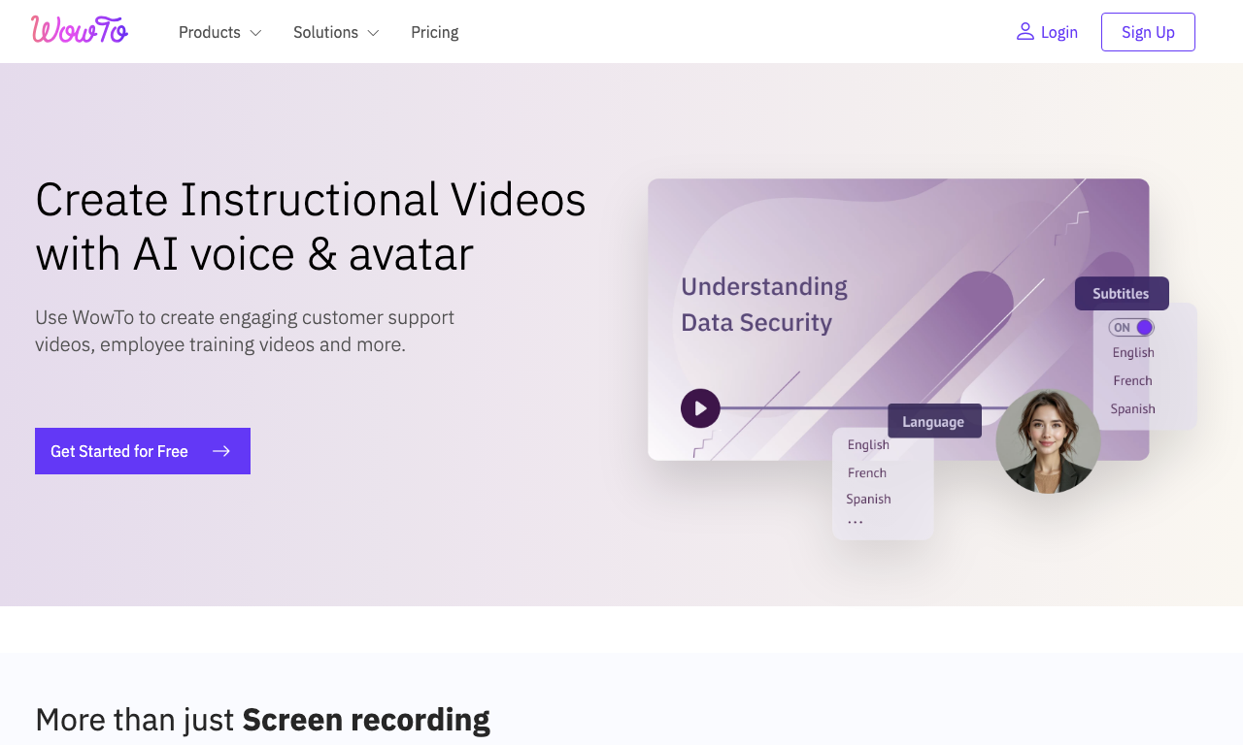
Task: Open the Pricing page
Action: coord(434,32)
